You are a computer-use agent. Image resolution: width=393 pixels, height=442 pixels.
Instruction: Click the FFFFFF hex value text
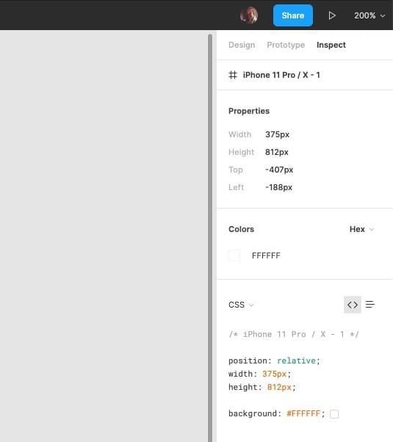(x=266, y=256)
